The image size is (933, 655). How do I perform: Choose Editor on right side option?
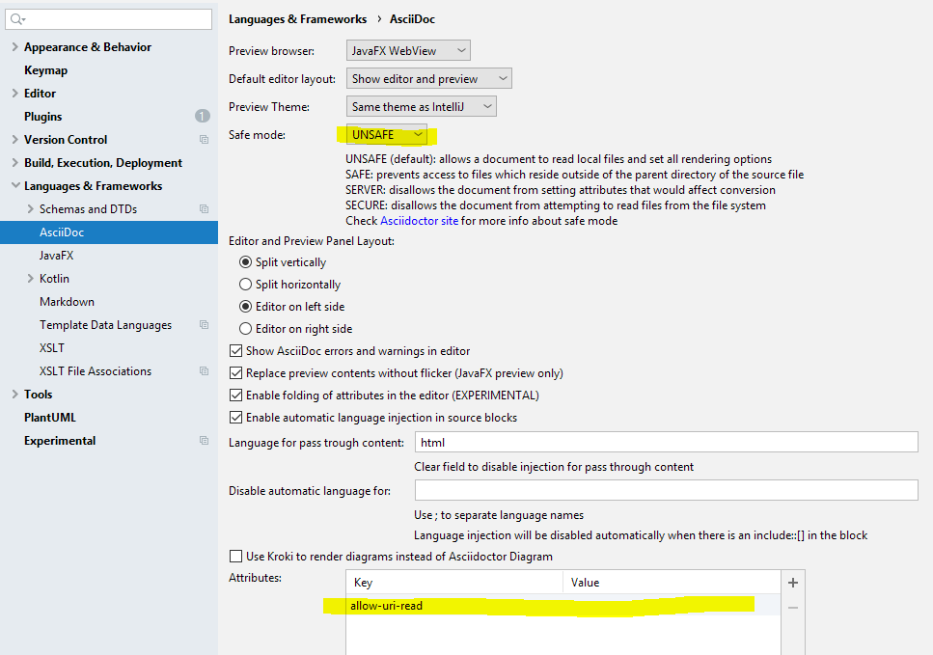click(x=245, y=328)
